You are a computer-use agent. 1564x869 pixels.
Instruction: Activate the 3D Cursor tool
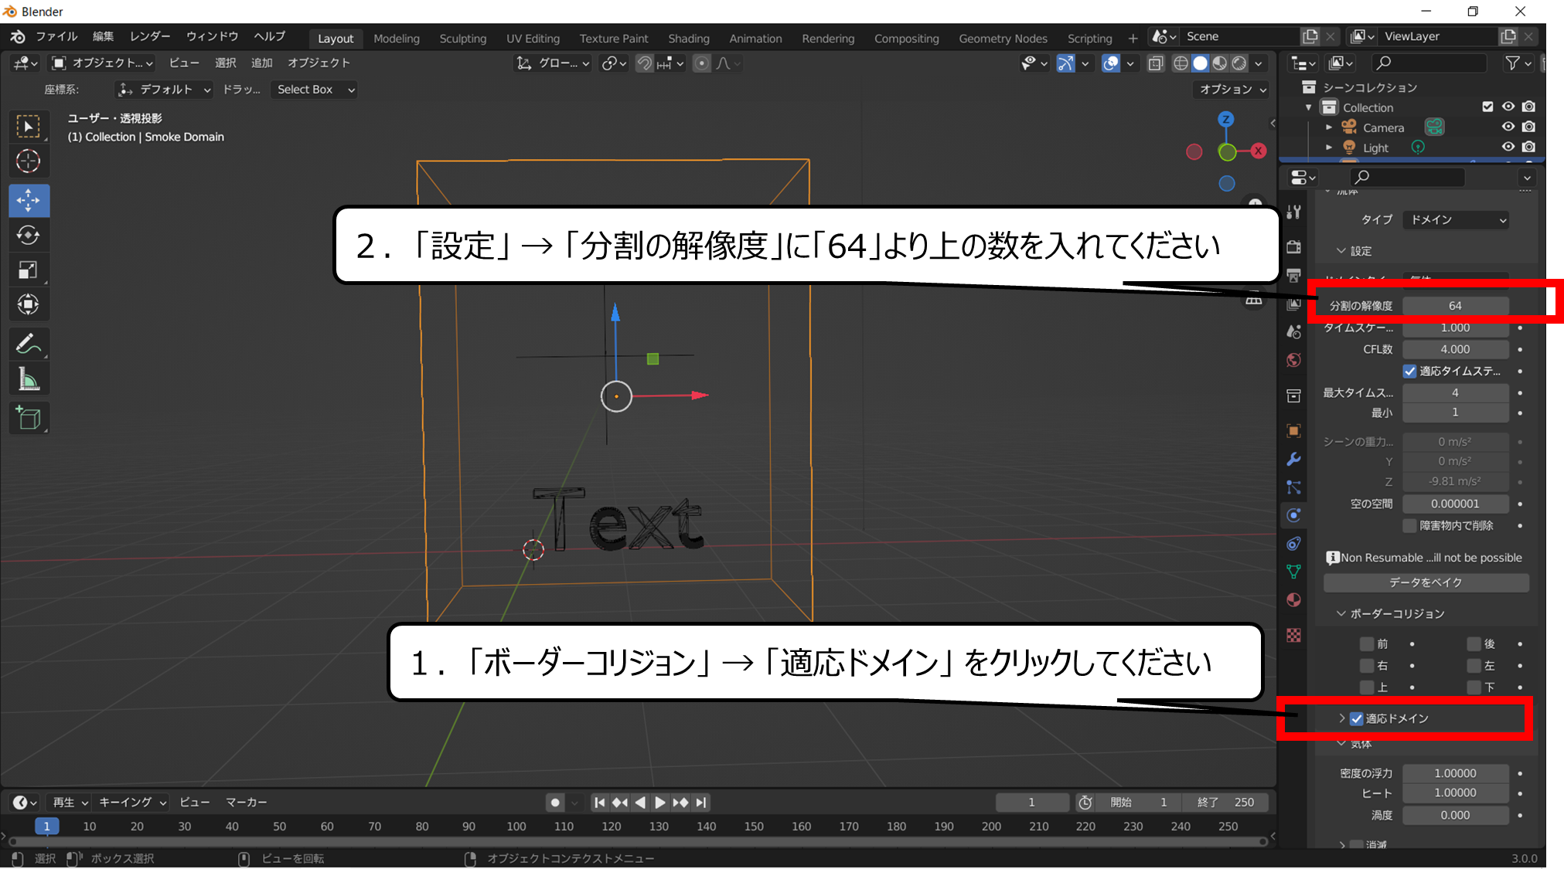click(29, 161)
